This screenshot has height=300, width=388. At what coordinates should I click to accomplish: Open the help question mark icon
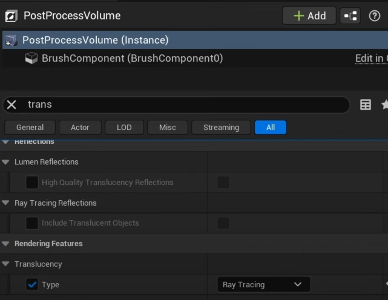(x=375, y=16)
